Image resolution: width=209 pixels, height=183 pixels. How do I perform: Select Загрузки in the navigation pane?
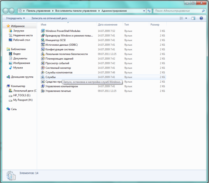pos(18,31)
